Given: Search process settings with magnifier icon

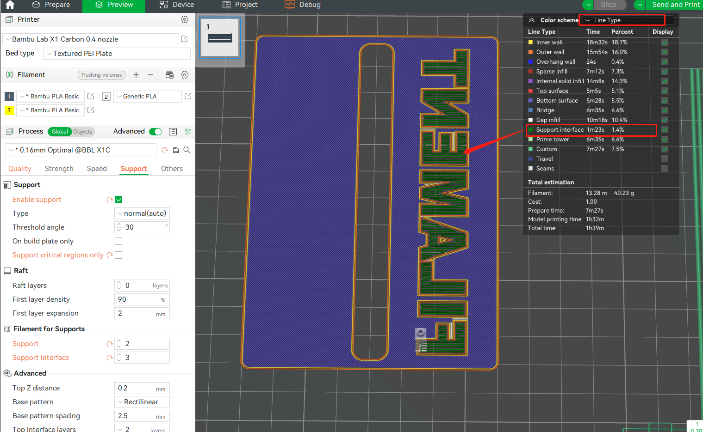Looking at the screenshot, I should [187, 150].
